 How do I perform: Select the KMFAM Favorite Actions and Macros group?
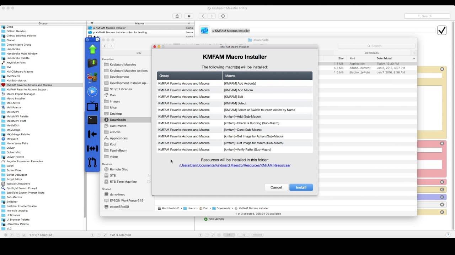42,85
